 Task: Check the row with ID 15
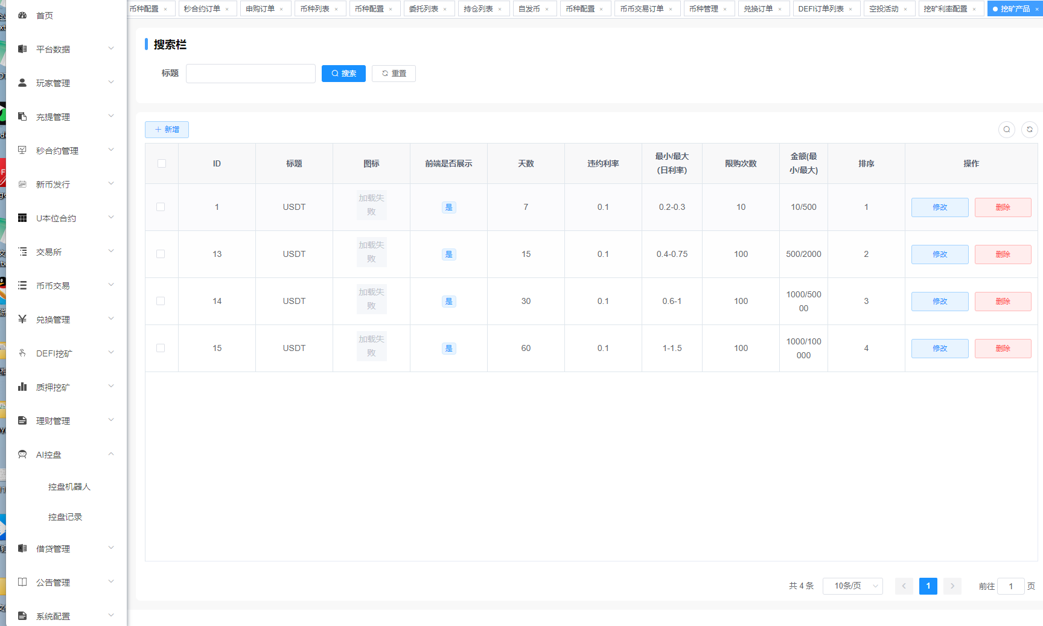161,348
